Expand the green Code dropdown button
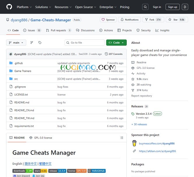This screenshot has height=177, width=194. (x=117, y=43)
